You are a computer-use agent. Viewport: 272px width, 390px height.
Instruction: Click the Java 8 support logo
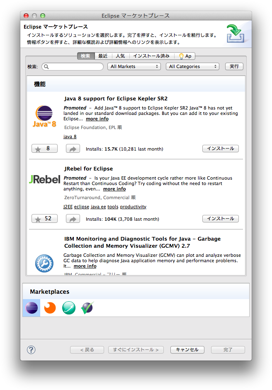tap(44, 117)
